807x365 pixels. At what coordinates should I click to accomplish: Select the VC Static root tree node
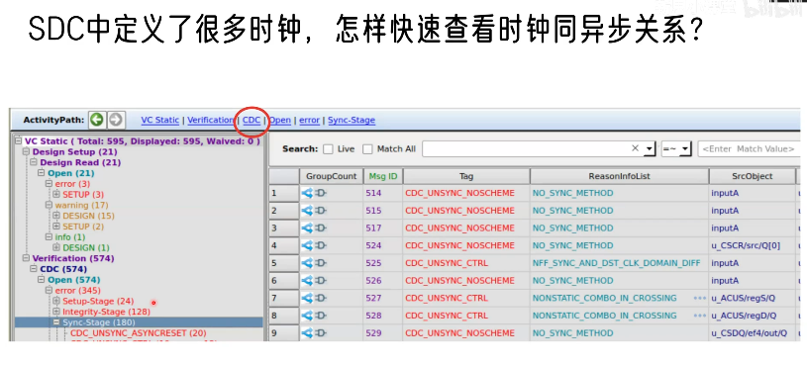click(142, 141)
